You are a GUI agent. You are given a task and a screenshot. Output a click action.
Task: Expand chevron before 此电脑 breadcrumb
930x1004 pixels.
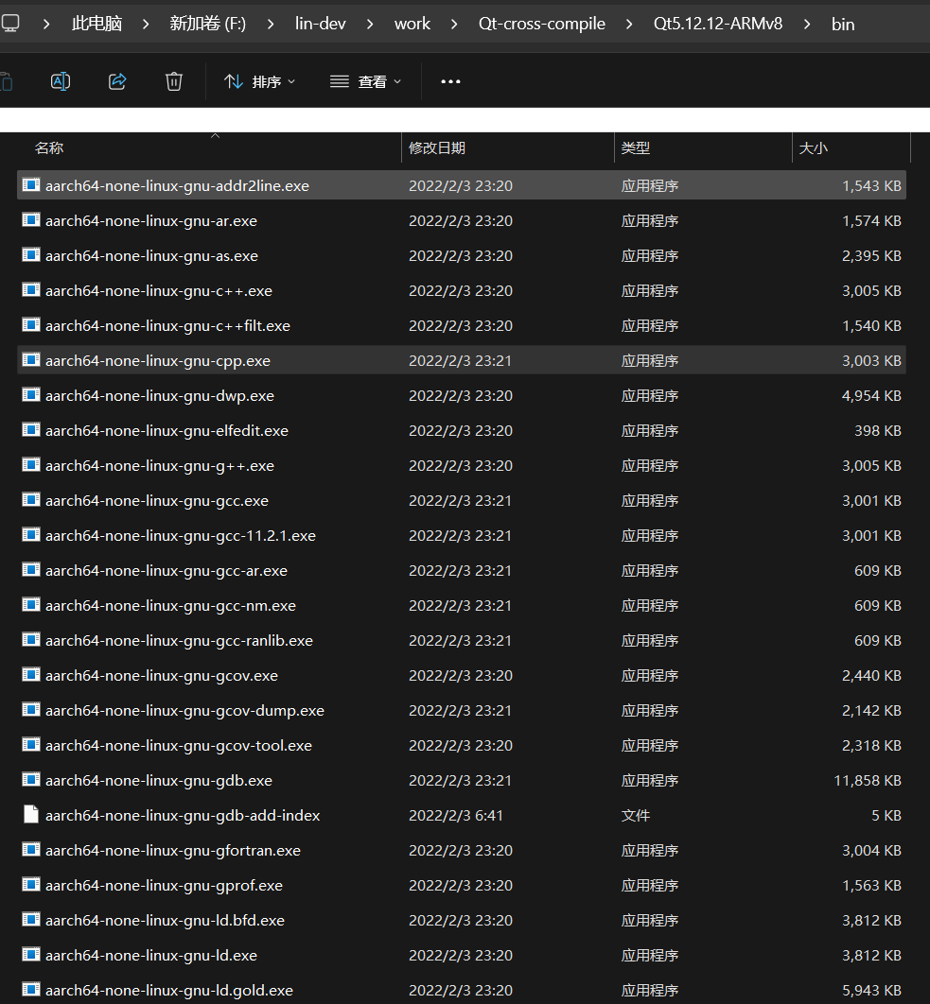46,24
